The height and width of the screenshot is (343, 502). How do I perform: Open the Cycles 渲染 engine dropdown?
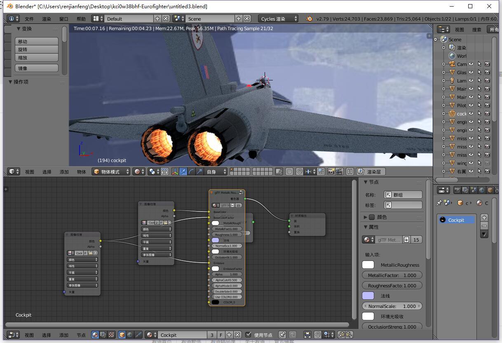tap(278, 19)
